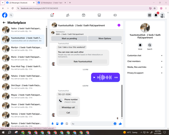Open the Windows Start menu
The width and height of the screenshot is (169, 135).
[x=3, y=132]
